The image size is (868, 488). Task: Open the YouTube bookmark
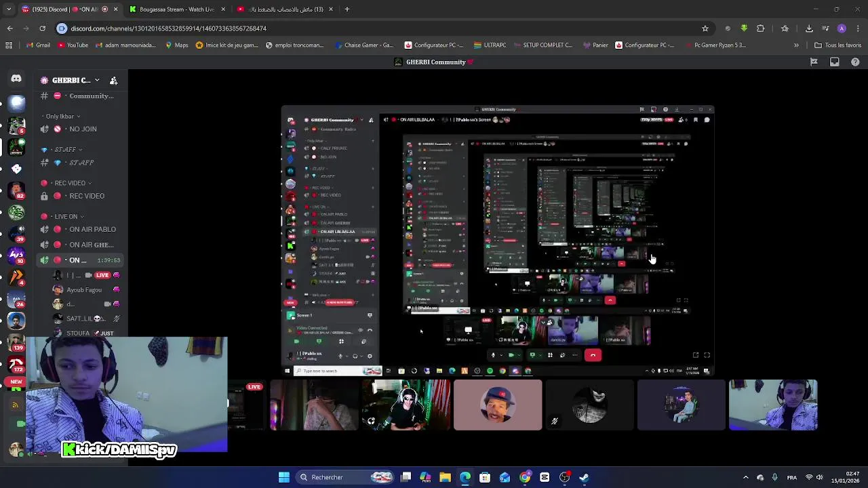pyautogui.click(x=73, y=45)
